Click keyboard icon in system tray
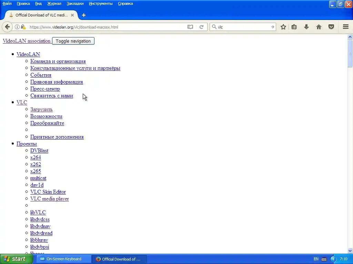 tap(324, 259)
